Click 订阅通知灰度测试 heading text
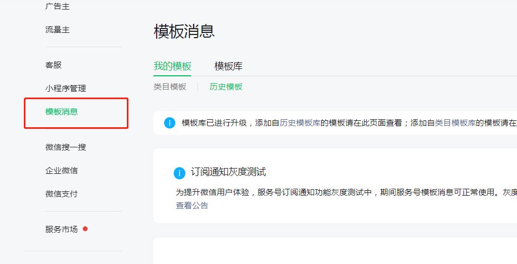 [x=228, y=172]
